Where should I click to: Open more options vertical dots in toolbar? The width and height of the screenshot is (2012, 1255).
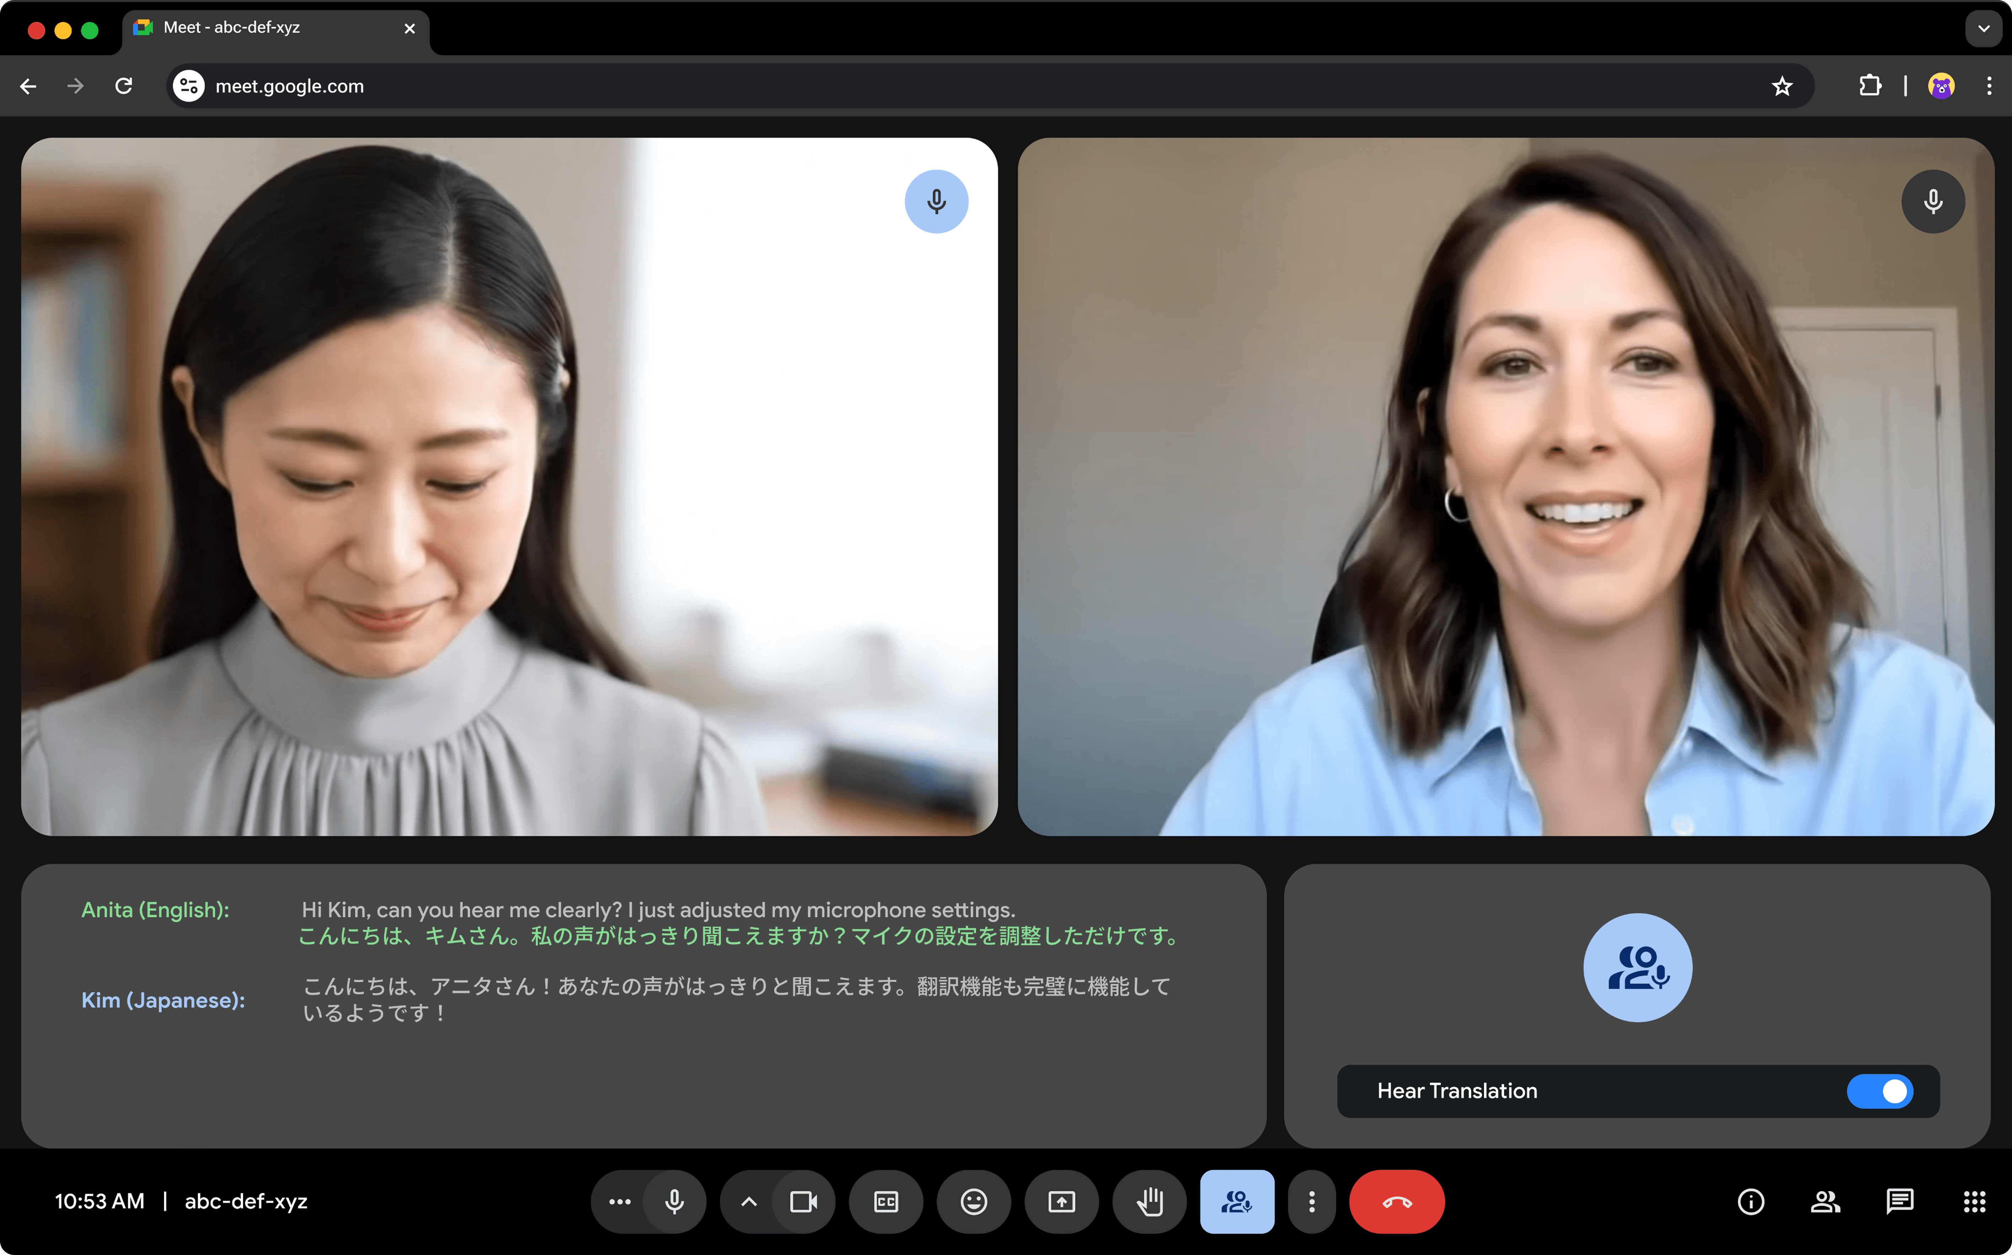coord(1311,1201)
